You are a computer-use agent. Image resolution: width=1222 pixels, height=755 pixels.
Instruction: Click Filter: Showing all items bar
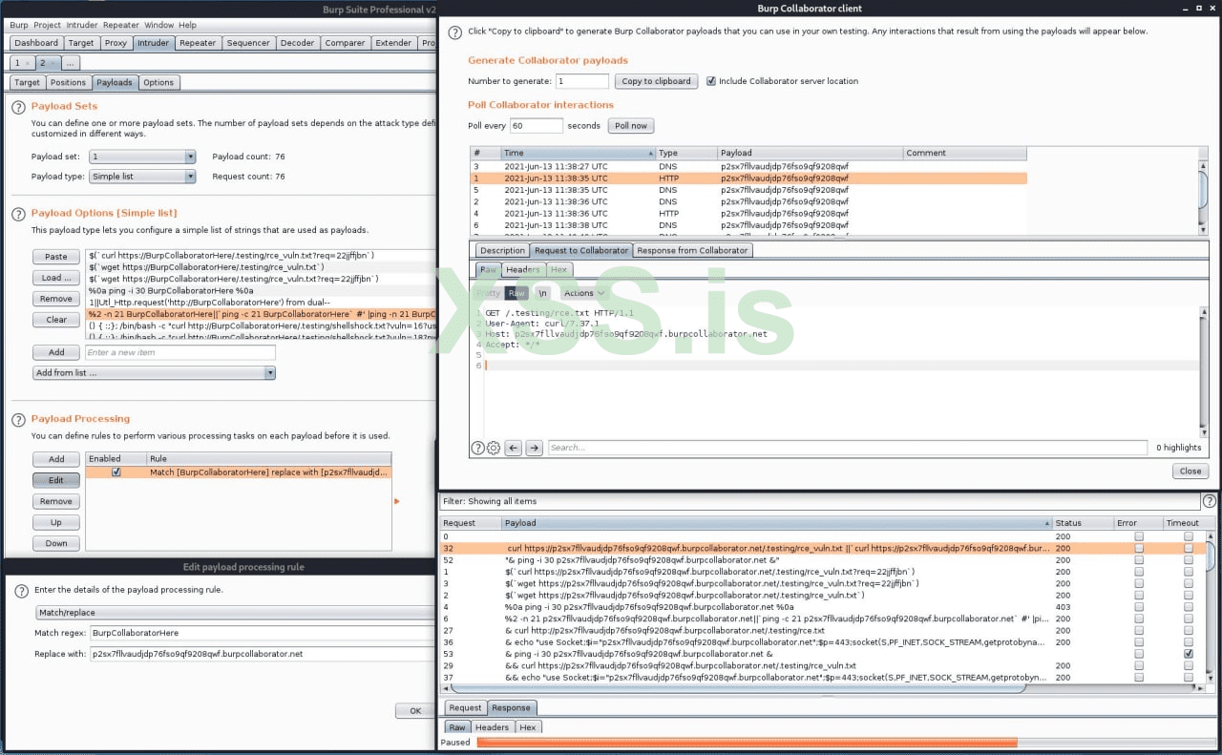(819, 501)
